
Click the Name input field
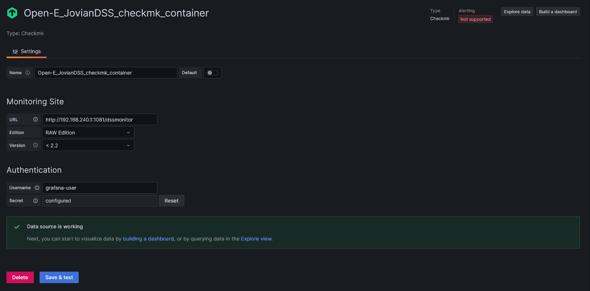point(106,73)
